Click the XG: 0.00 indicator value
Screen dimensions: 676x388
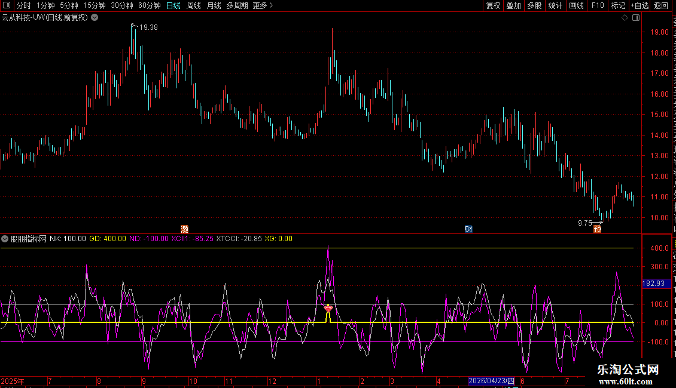(279, 239)
